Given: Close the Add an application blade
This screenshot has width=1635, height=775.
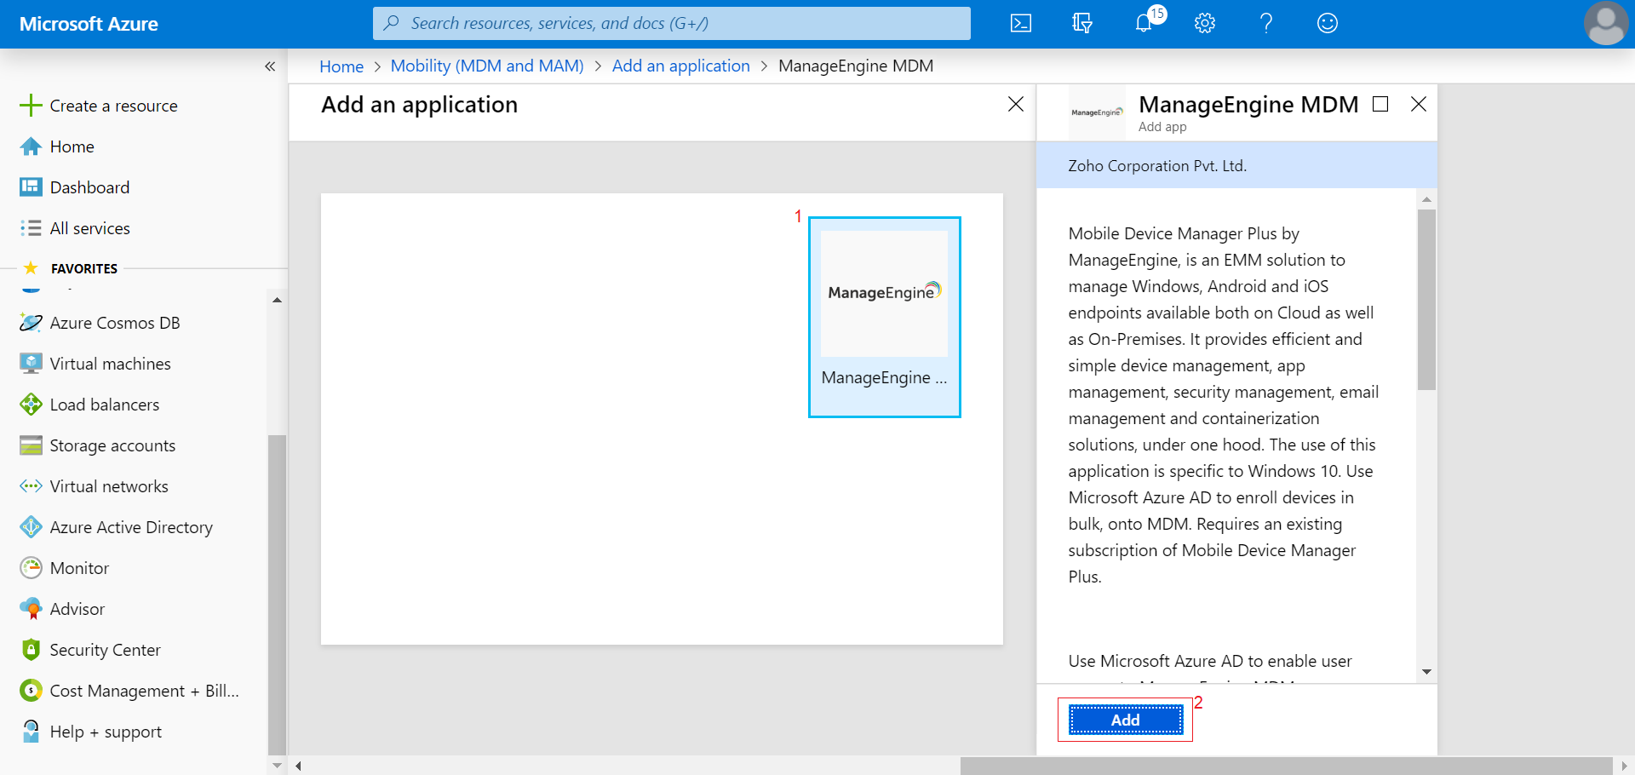Looking at the screenshot, I should click(1016, 104).
